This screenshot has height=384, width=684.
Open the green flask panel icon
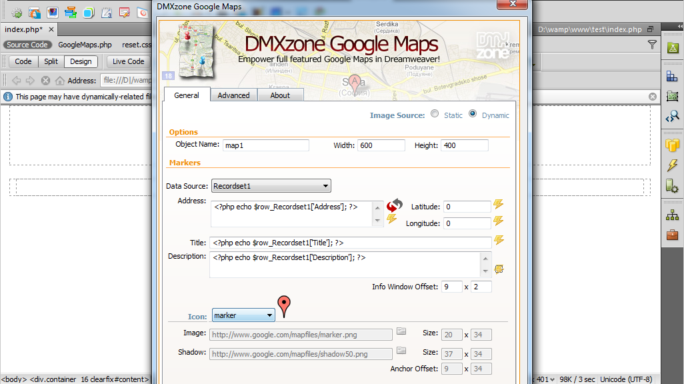click(x=673, y=47)
